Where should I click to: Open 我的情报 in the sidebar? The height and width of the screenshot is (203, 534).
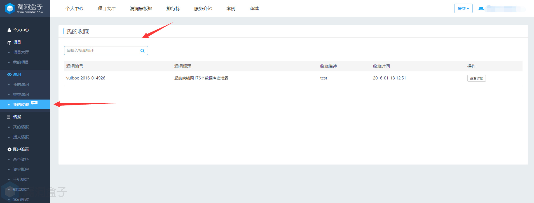pyautogui.click(x=21, y=127)
